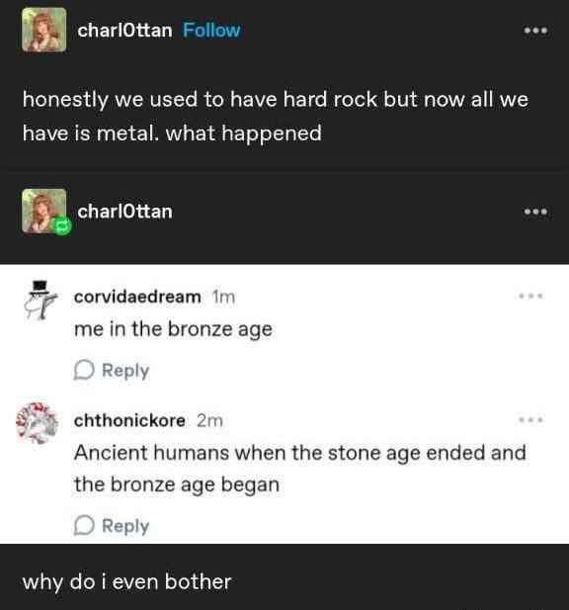
Task: Open charl0ttan username on the top post
Action: tap(124, 31)
